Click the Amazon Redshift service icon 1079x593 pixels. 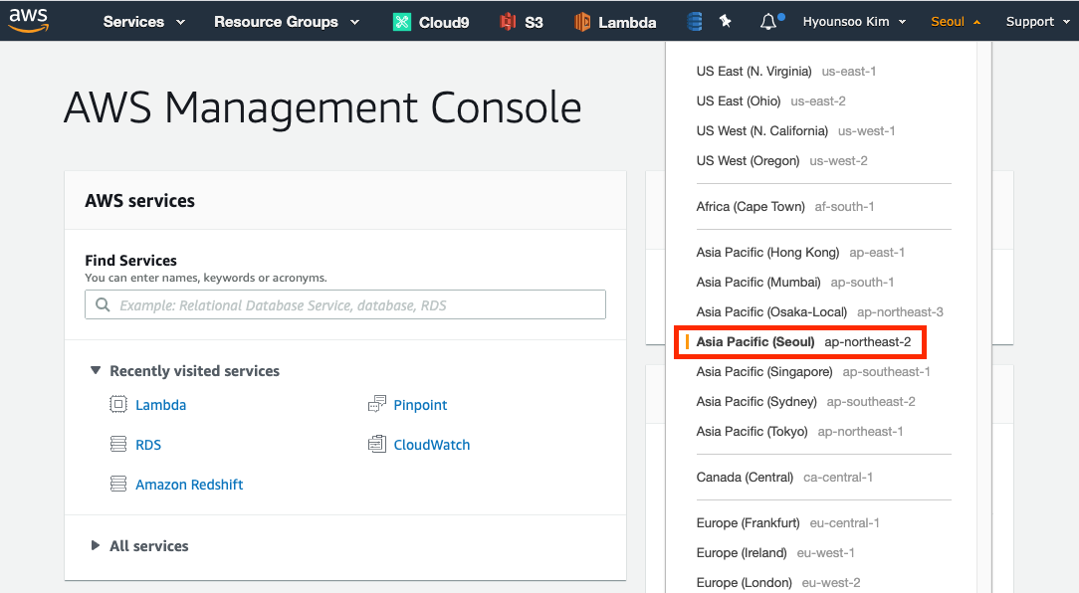[118, 484]
